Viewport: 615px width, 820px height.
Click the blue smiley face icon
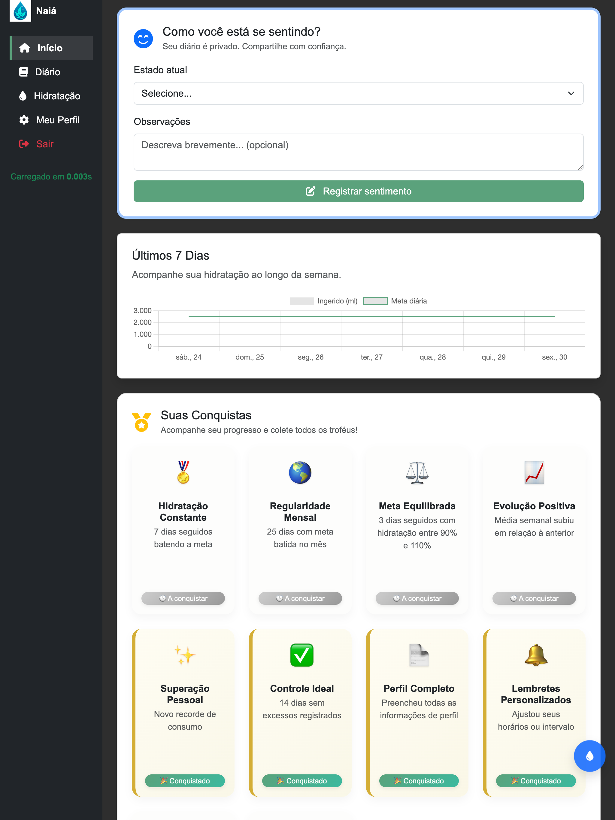pos(143,38)
